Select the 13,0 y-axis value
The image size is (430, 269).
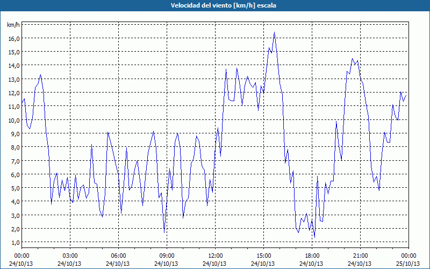coord(15,79)
